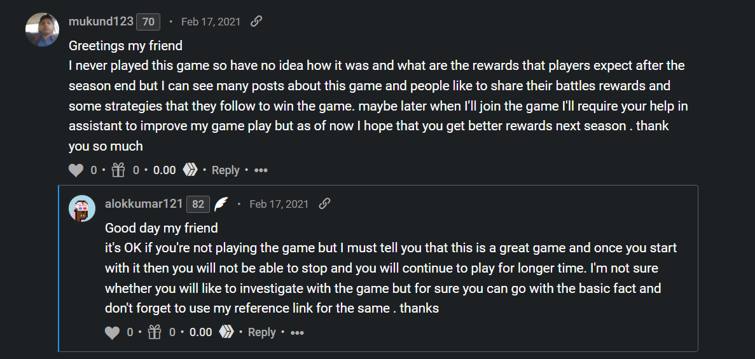Click the gift icon under alokkumar121's reply
The height and width of the screenshot is (359, 755).
click(x=155, y=332)
